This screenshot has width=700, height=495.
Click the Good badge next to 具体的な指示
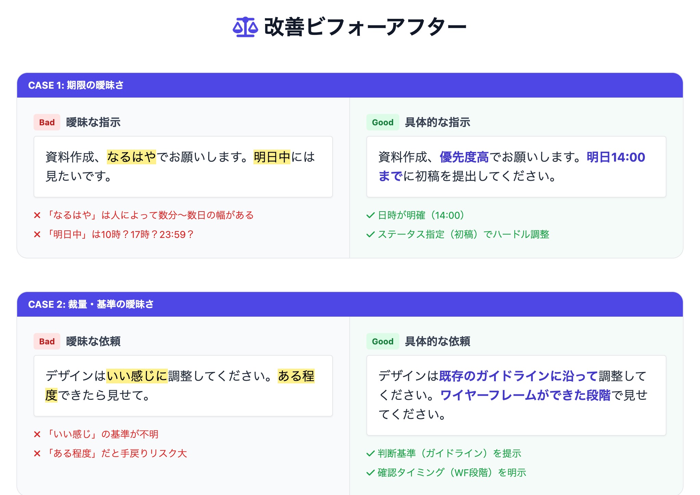(383, 122)
